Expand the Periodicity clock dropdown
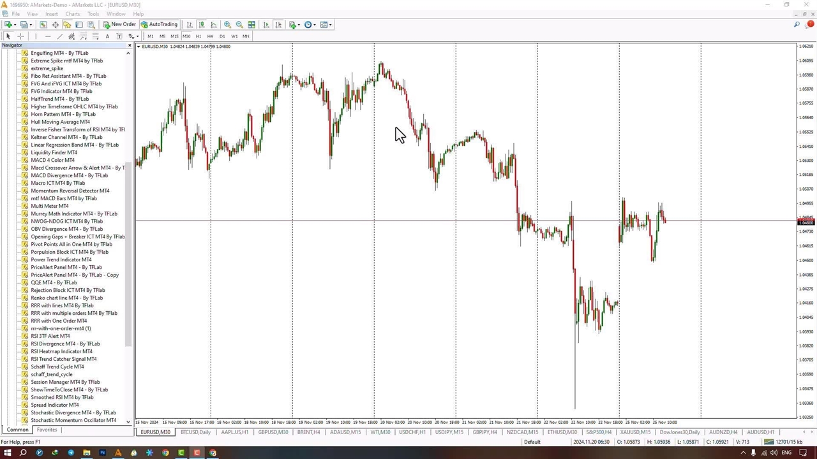Screen dimensions: 817x459 (310, 25)
